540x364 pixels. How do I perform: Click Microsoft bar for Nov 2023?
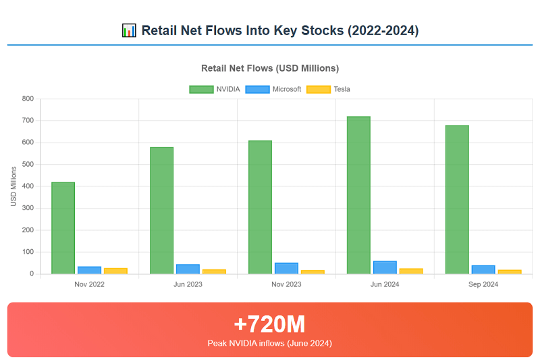[286, 268]
